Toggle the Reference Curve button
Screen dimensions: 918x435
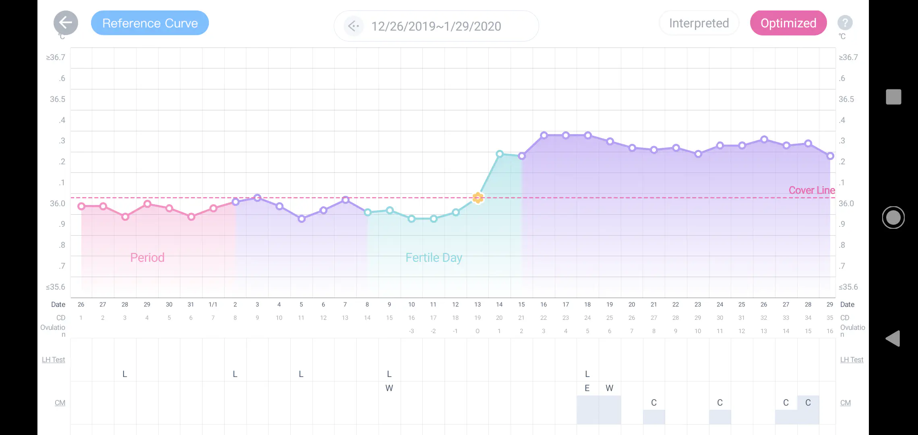pyautogui.click(x=150, y=23)
